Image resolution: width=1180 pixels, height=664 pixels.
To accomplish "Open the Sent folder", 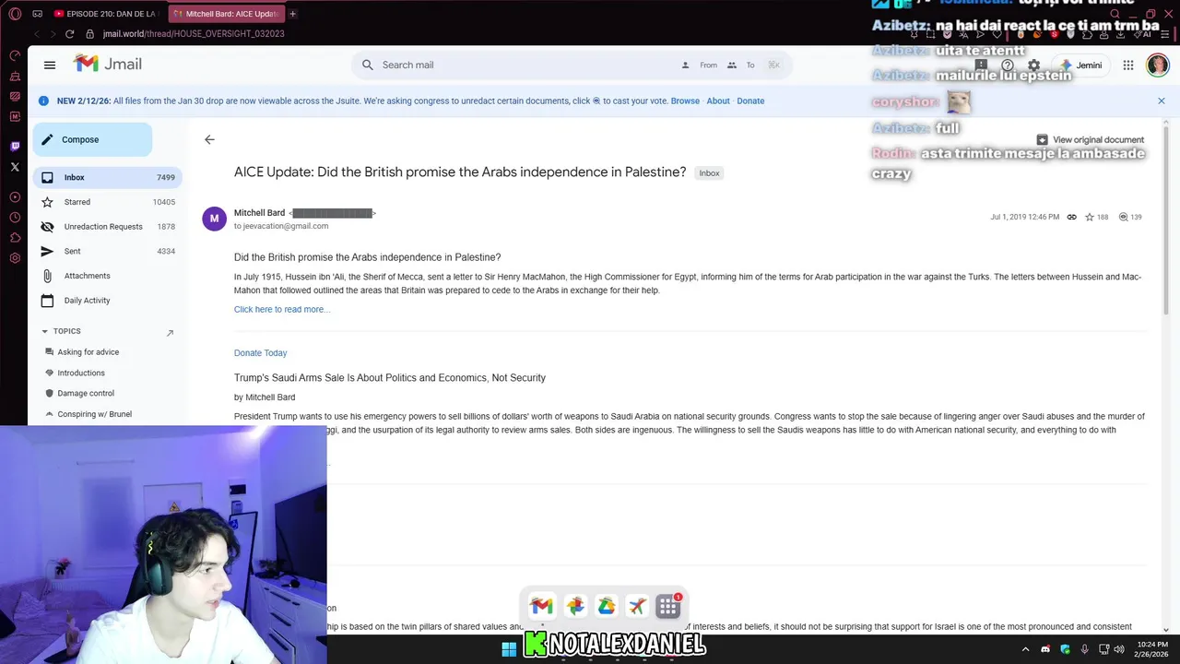I will click(107, 251).
